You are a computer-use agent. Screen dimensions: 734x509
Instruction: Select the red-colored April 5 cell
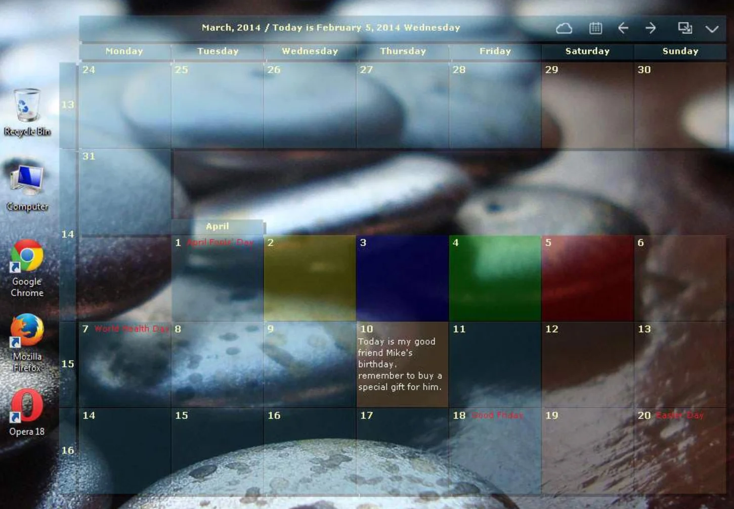tap(587, 278)
